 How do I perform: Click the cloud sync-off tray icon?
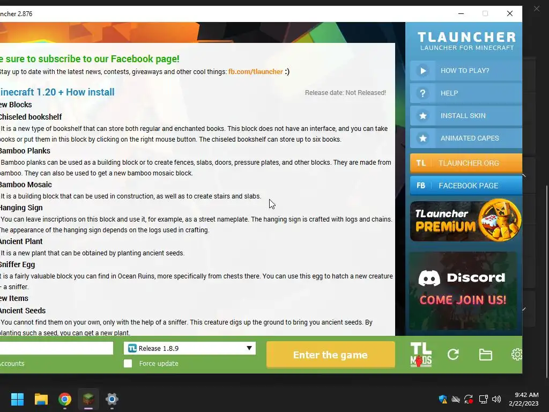pyautogui.click(x=456, y=399)
